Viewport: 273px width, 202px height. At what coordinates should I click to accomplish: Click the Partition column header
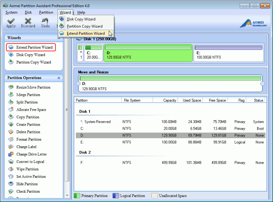[x=98, y=100]
